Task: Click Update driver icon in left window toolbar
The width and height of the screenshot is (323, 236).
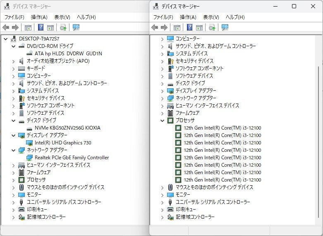Action: point(63,27)
